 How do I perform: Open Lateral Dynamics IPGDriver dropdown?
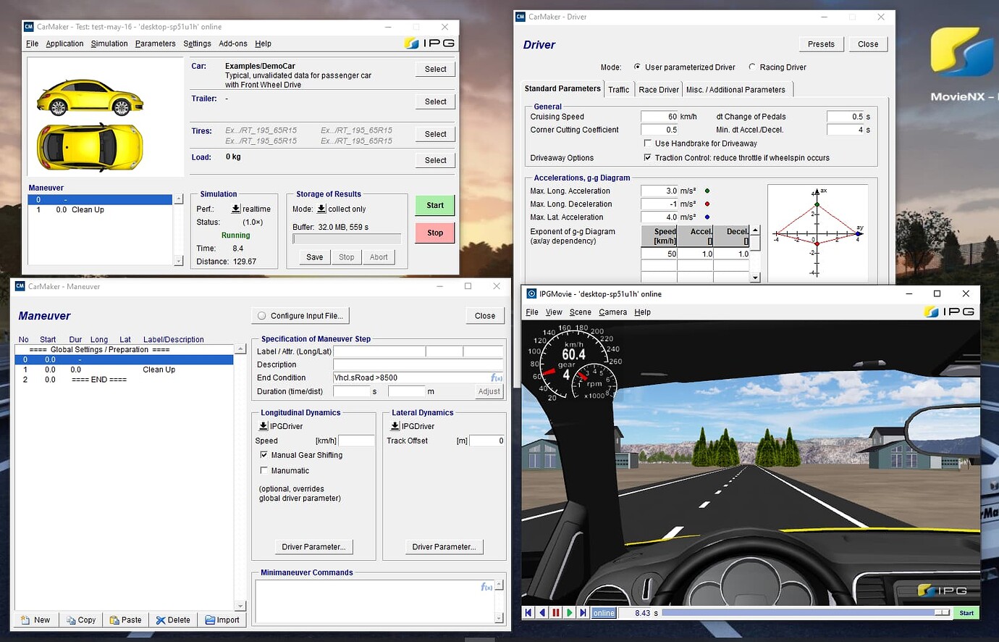coord(395,426)
